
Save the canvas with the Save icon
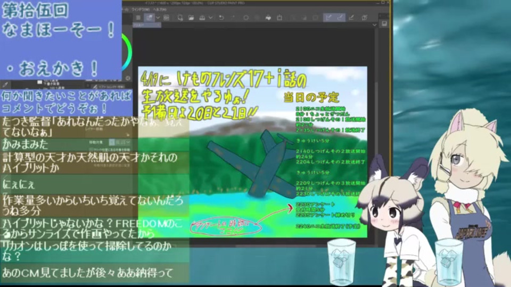pos(202,18)
